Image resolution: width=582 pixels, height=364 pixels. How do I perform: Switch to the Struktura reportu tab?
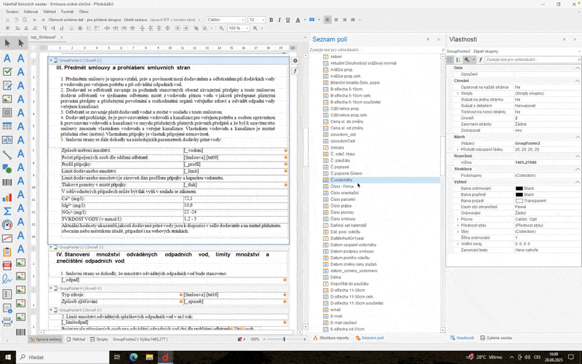[331, 338]
